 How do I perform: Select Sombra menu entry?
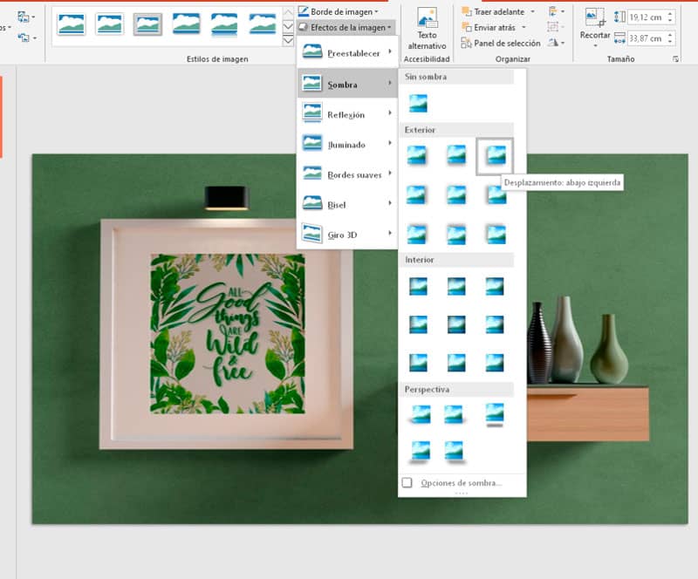[x=347, y=83]
